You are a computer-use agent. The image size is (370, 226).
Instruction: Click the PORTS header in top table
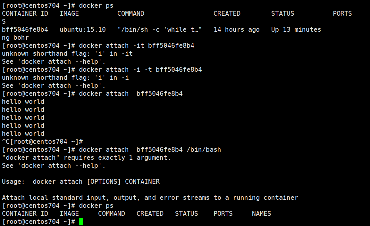pos(342,13)
